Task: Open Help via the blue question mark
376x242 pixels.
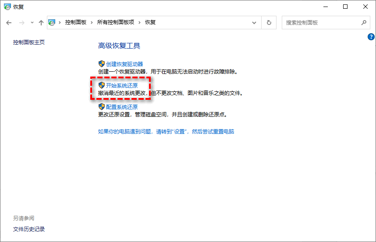Action: point(371,37)
